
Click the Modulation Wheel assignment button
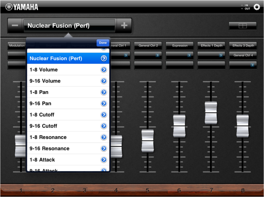tap(17, 46)
